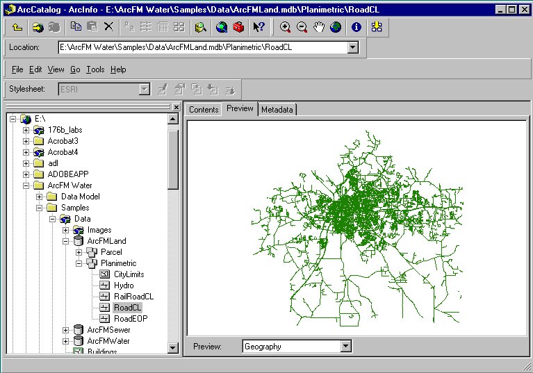Image resolution: width=533 pixels, height=373 pixels.
Task: Open the Go menu
Action: [x=75, y=69]
